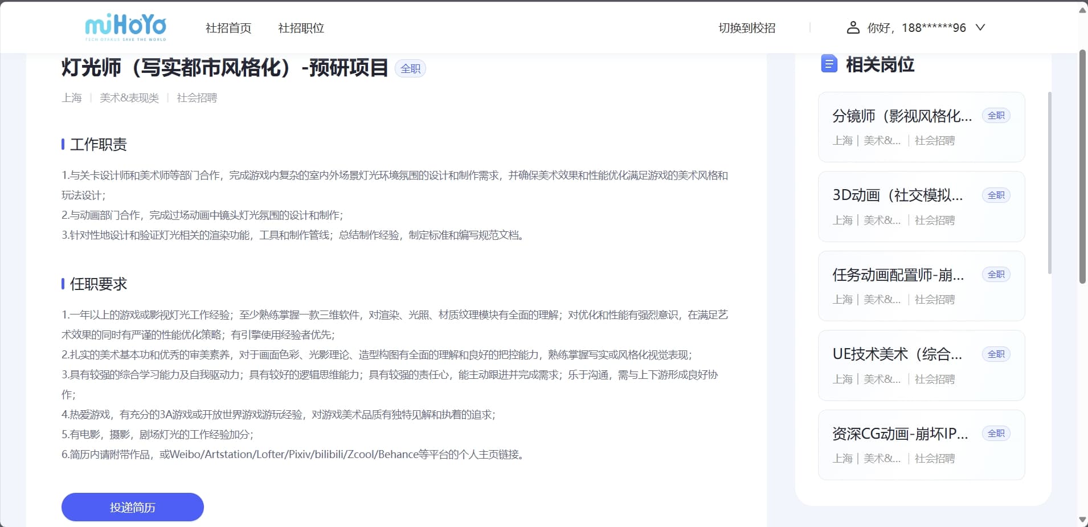The height and width of the screenshot is (527, 1088).
Task: Click the greeting text 你好, 188******96
Action: point(917,28)
